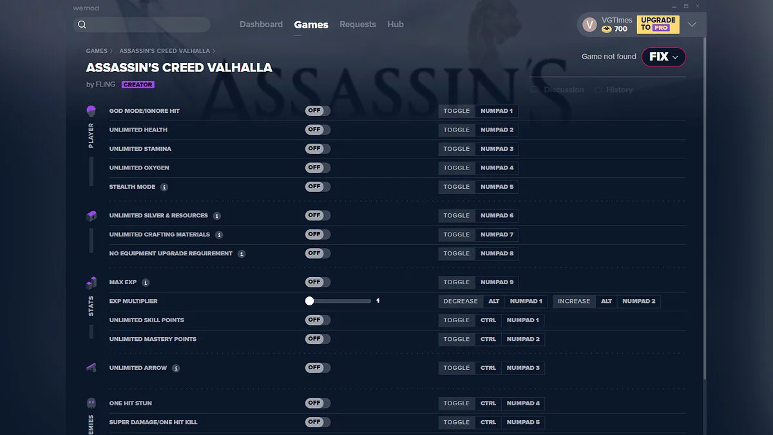Image resolution: width=773 pixels, height=435 pixels.
Task: Open the History tab
Action: click(x=614, y=90)
